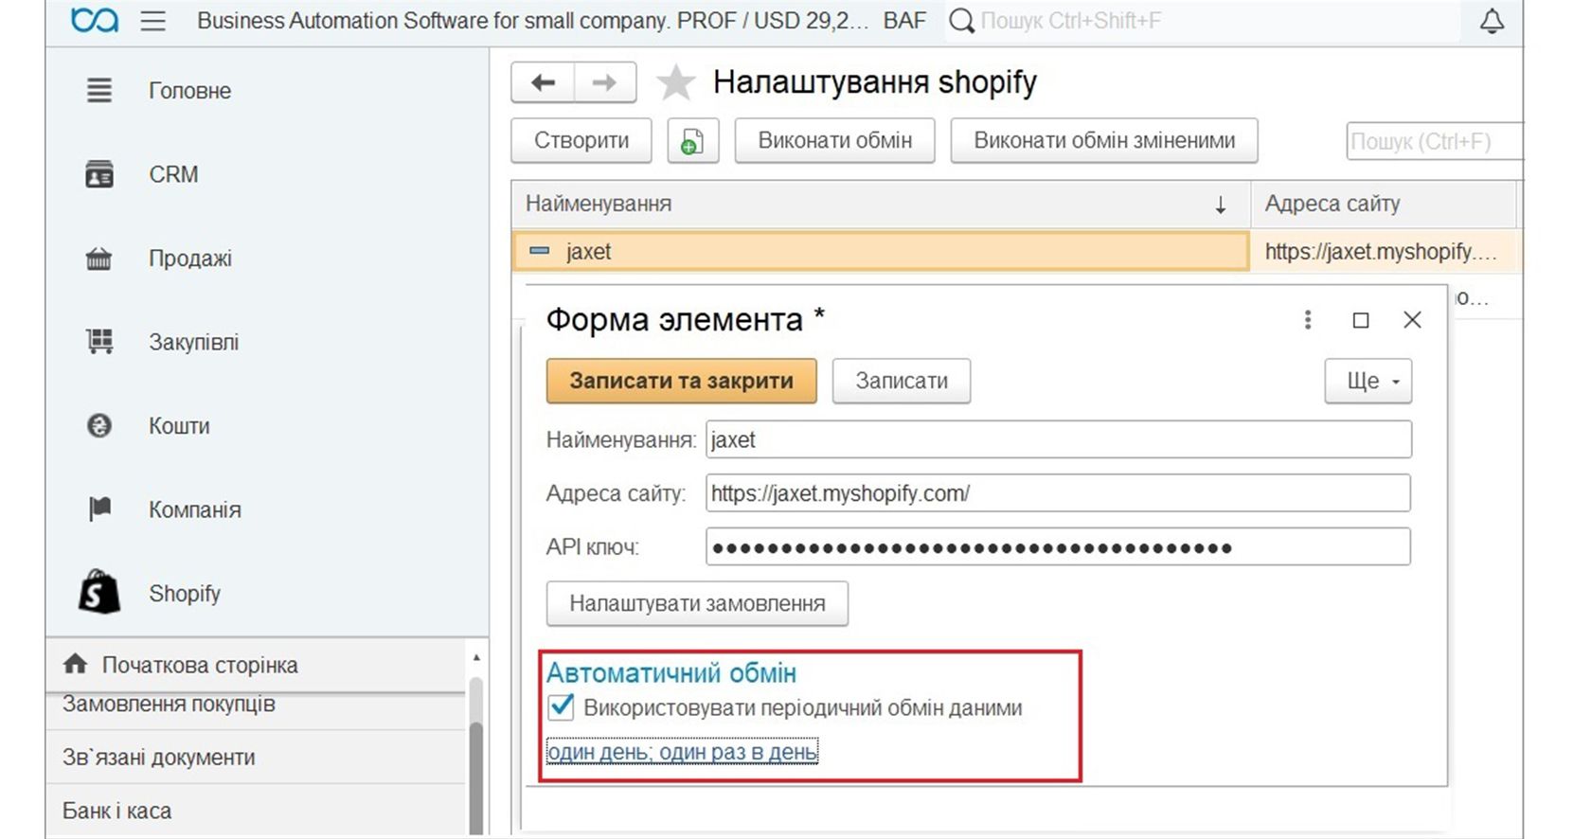Open the main hamburger menu in title bar

[x=152, y=21]
